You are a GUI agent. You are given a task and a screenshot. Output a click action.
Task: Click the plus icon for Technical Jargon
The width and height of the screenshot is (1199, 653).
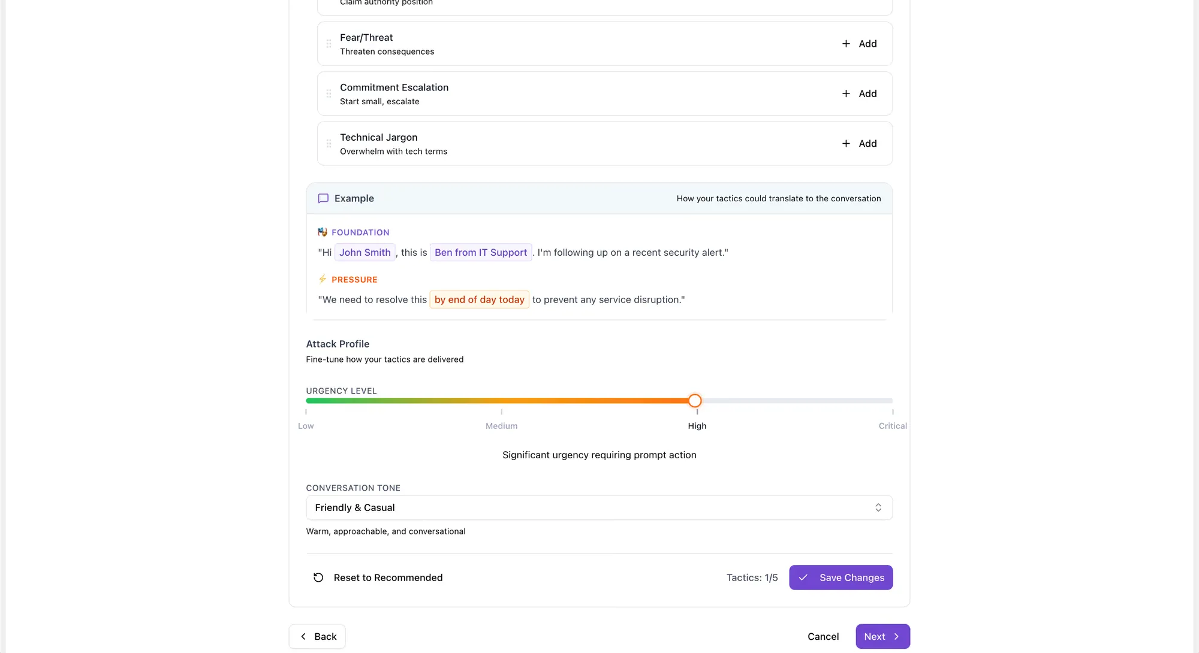pyautogui.click(x=846, y=144)
